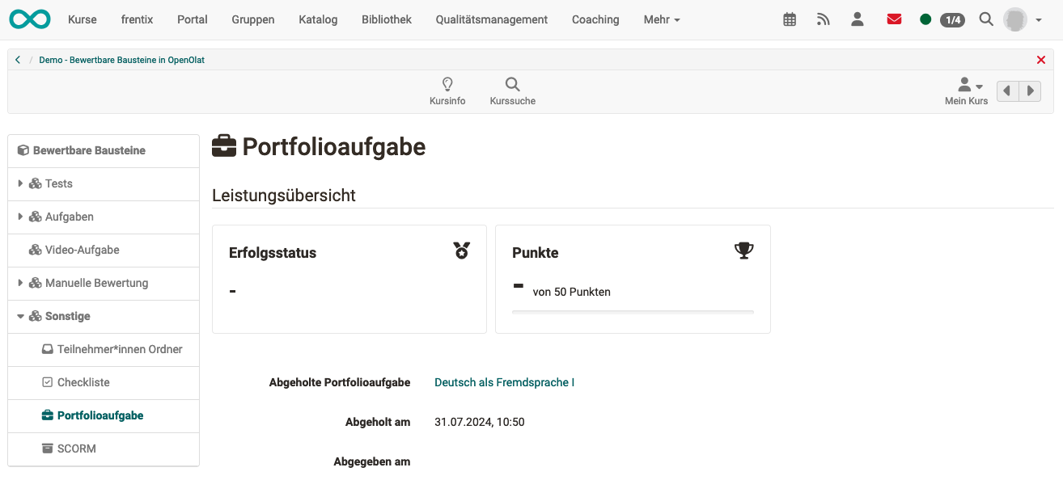
Task: Open the Mehr menu
Action: tap(662, 19)
